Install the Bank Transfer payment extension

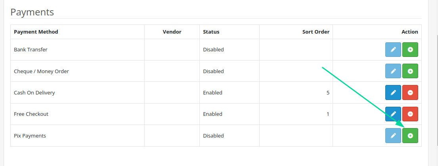pyautogui.click(x=410, y=50)
